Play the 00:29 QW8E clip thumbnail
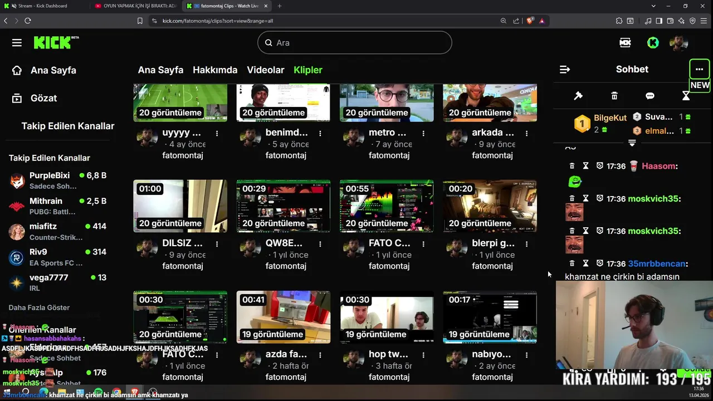The height and width of the screenshot is (401, 713). point(283,206)
